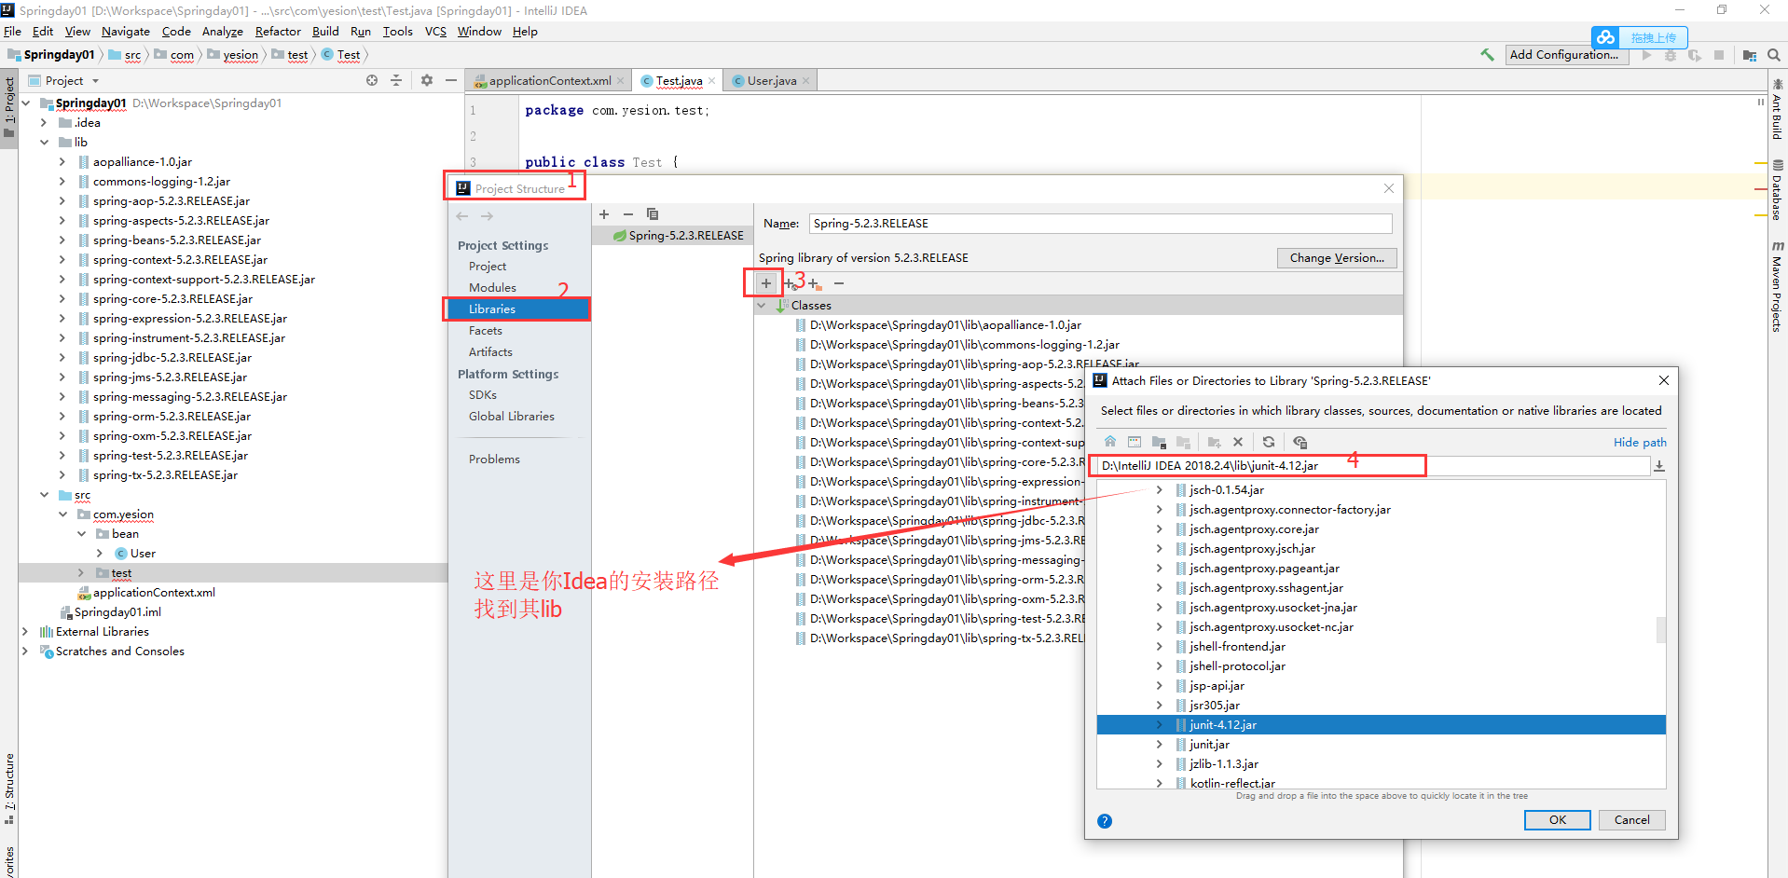Click the Run triangle icon in main toolbar

1646,55
